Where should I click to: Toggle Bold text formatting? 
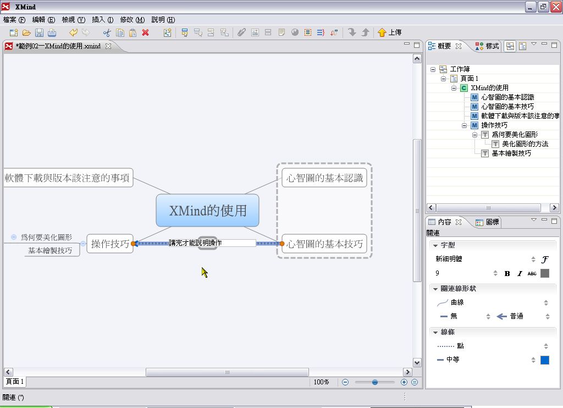(507, 274)
